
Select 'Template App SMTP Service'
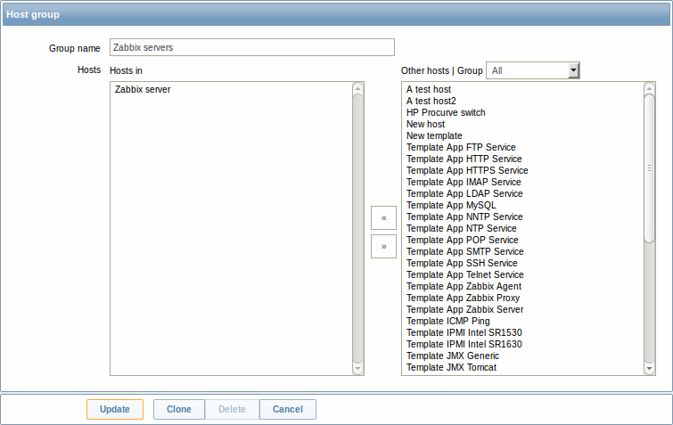coord(464,251)
